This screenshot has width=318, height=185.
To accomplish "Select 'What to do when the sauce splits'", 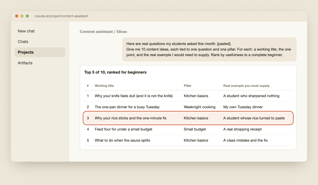I will click(122, 140).
